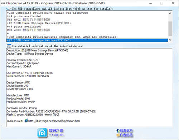Click the Device Name D40 line

(18, 86)
